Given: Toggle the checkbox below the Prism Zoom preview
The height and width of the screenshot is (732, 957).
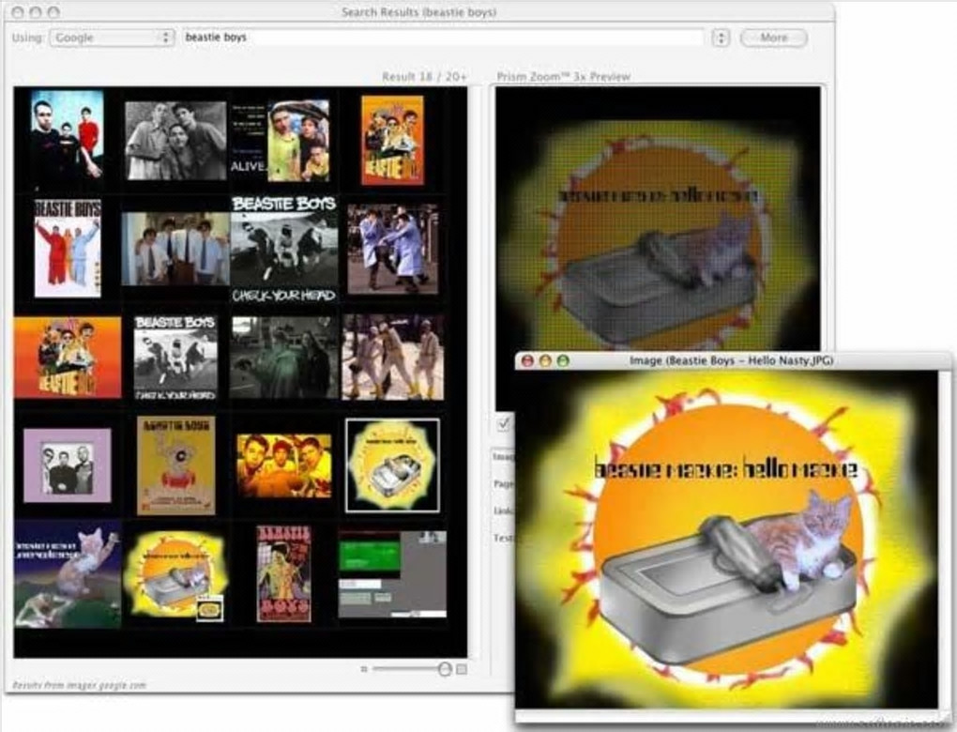Looking at the screenshot, I should tap(504, 423).
